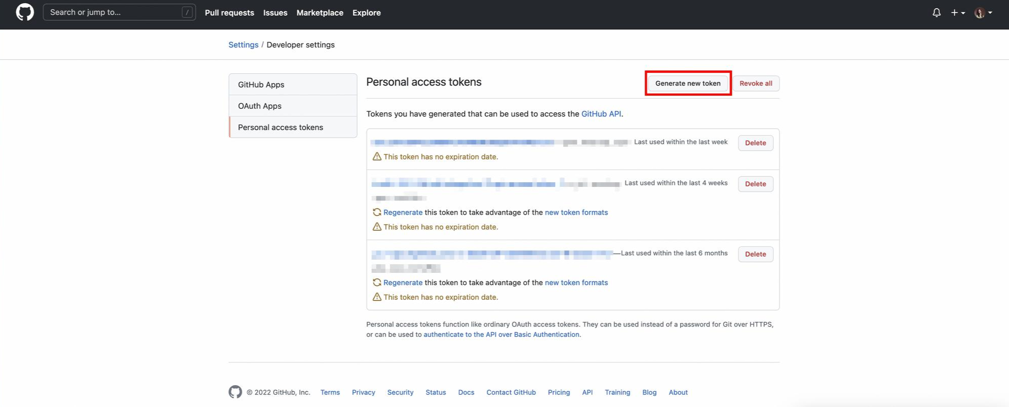Open the user avatar menu
This screenshot has height=407, width=1009.
pos(983,13)
